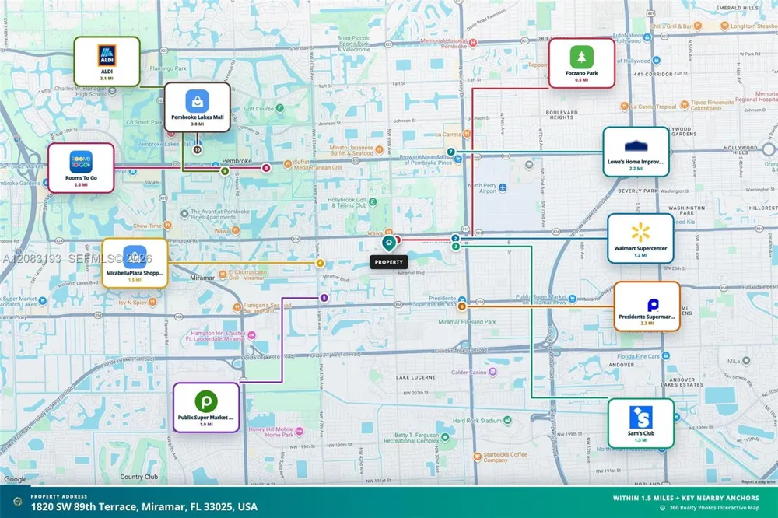
Task: Click the Hampton Inn & Suites pin
Action: click(251, 335)
